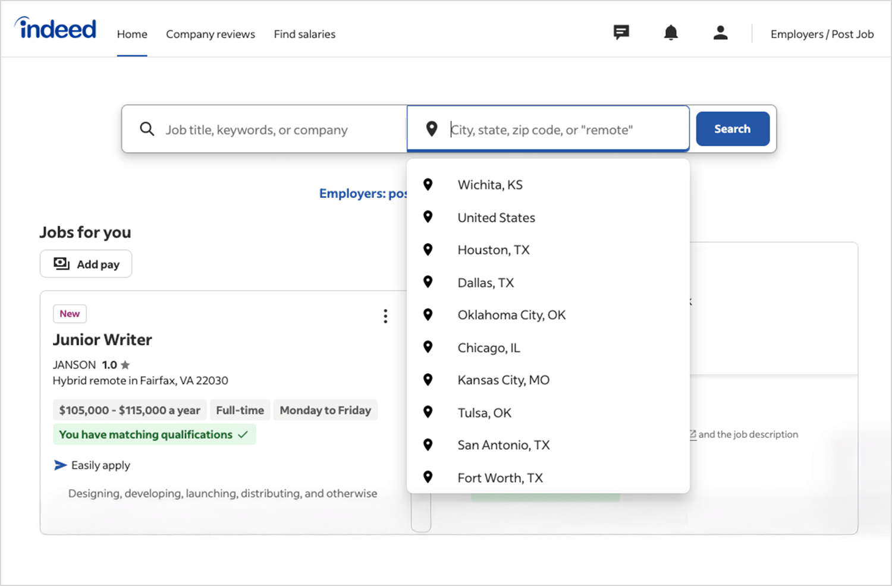Open Employers / Post Job link
The image size is (892, 586).
click(822, 34)
